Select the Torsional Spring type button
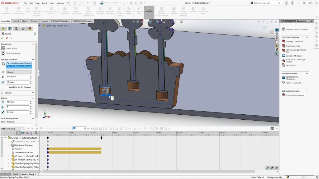Image resolution: width=319 pixels, height=179 pixels. coord(3,53)
